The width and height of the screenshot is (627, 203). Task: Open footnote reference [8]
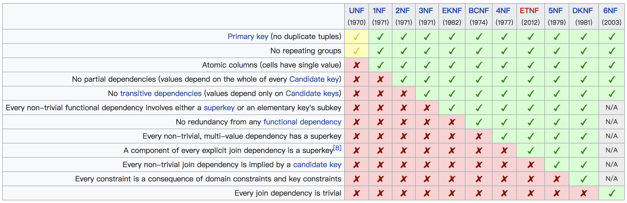337,148
